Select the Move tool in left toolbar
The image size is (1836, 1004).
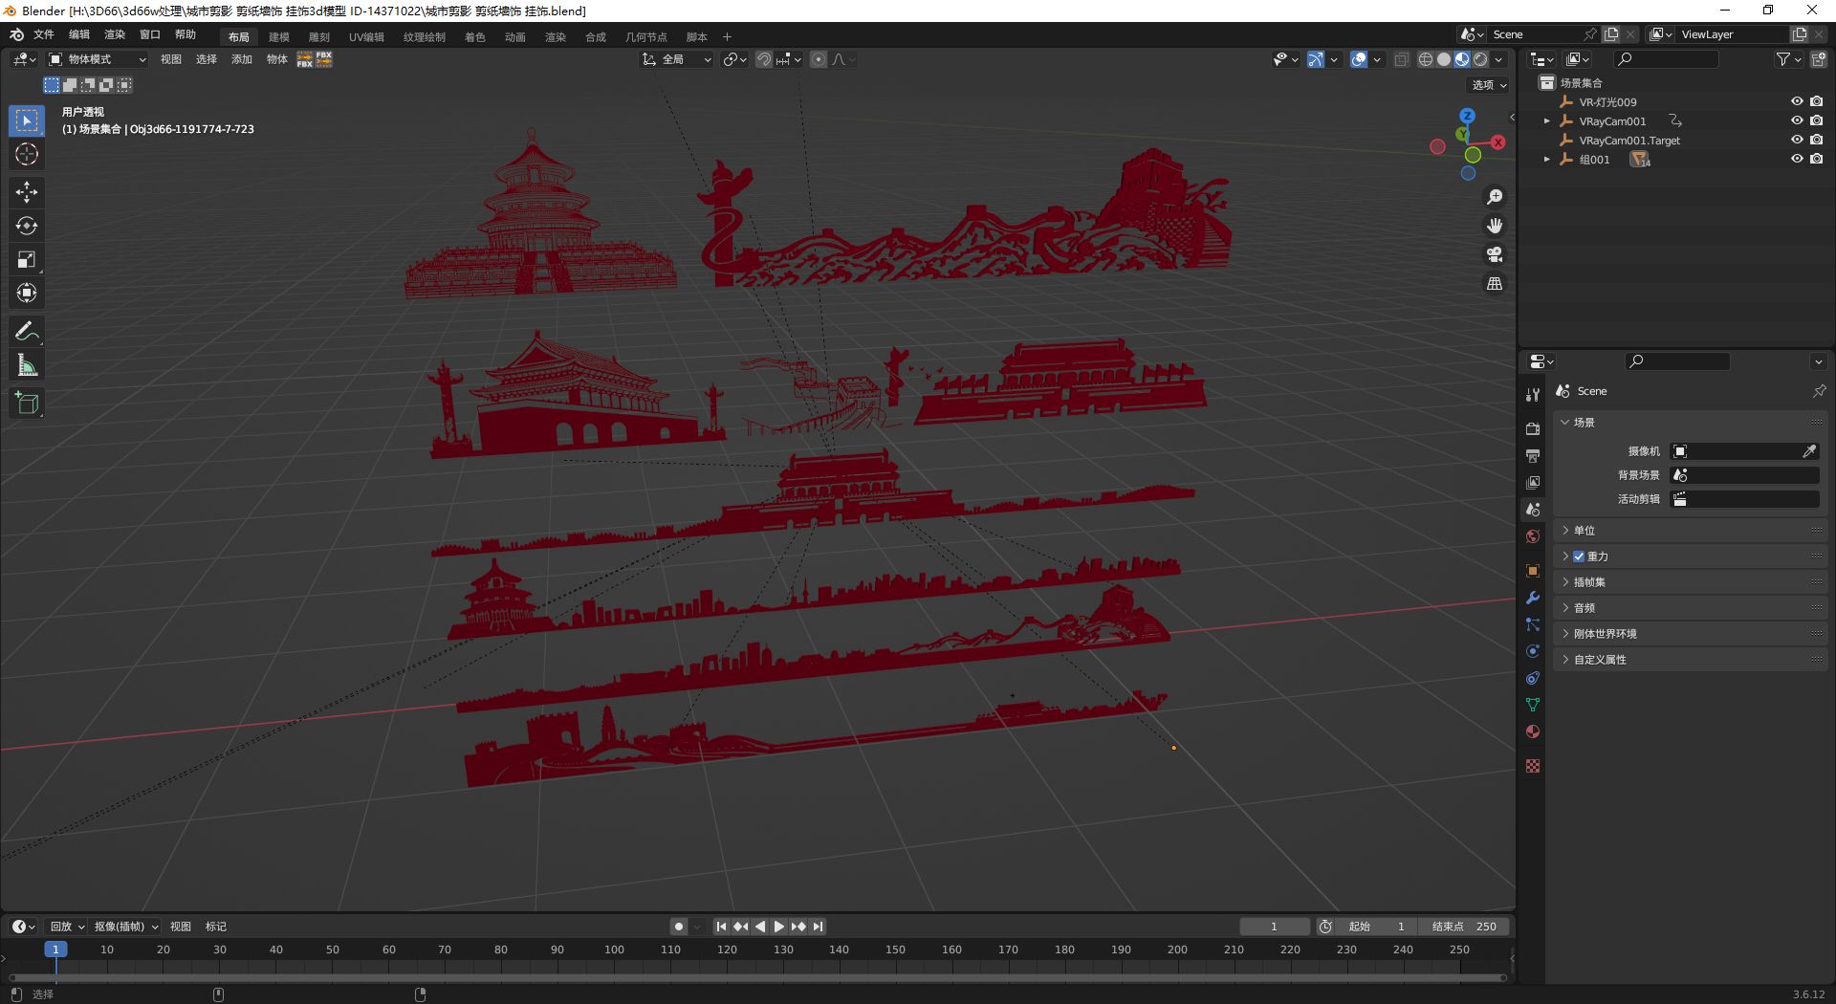click(x=27, y=192)
